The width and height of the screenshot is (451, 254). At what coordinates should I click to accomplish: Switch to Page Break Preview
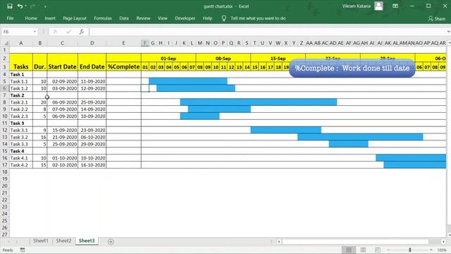tap(378, 250)
